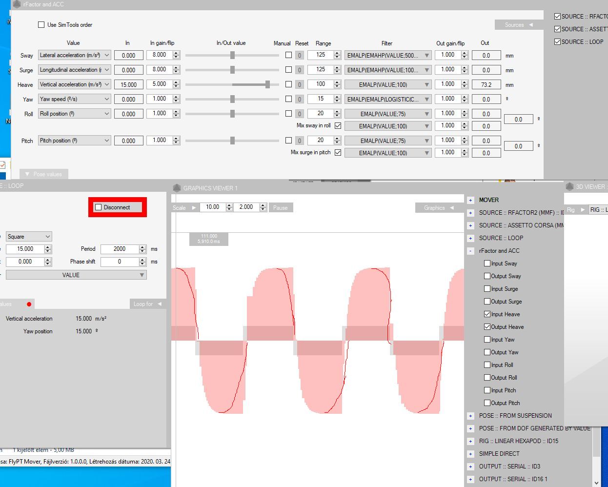Screen dimensions: 608x487
Task: Open the Sway value dropdown Lateral acceleration
Action: [x=75, y=55]
